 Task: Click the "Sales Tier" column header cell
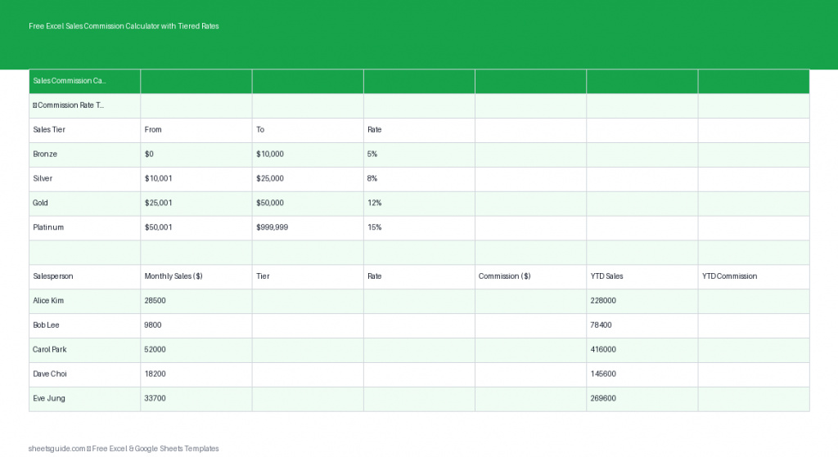84,130
